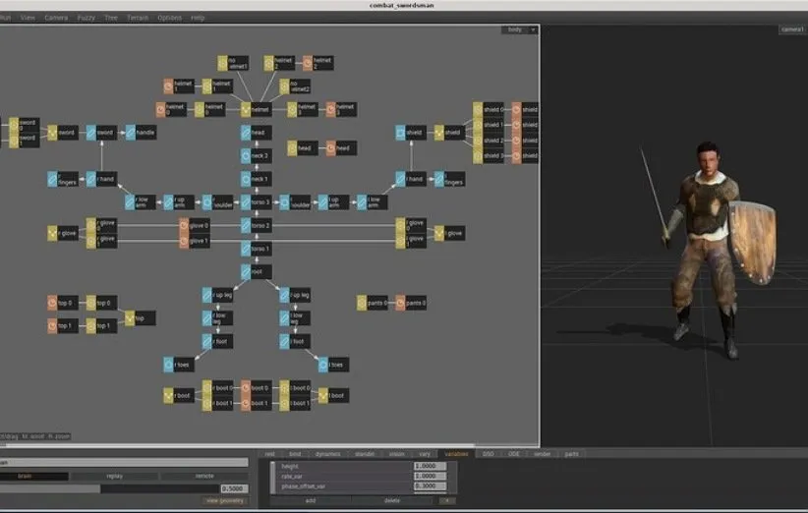Open the Terrain menu
808x513 pixels.
click(x=138, y=18)
